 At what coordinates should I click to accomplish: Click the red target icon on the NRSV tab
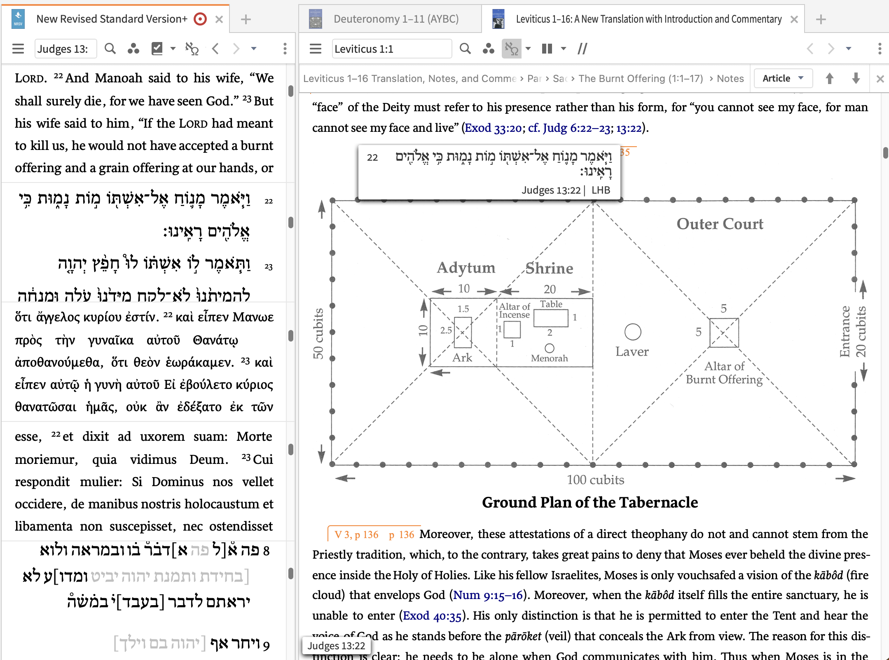[200, 19]
